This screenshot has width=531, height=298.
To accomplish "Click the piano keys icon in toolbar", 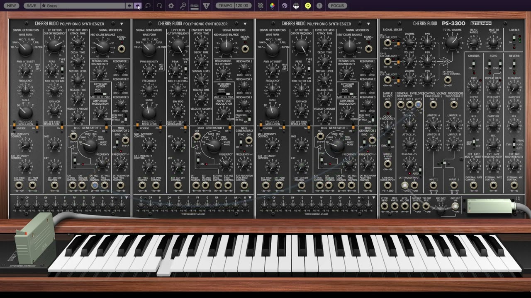I will 296,6.
